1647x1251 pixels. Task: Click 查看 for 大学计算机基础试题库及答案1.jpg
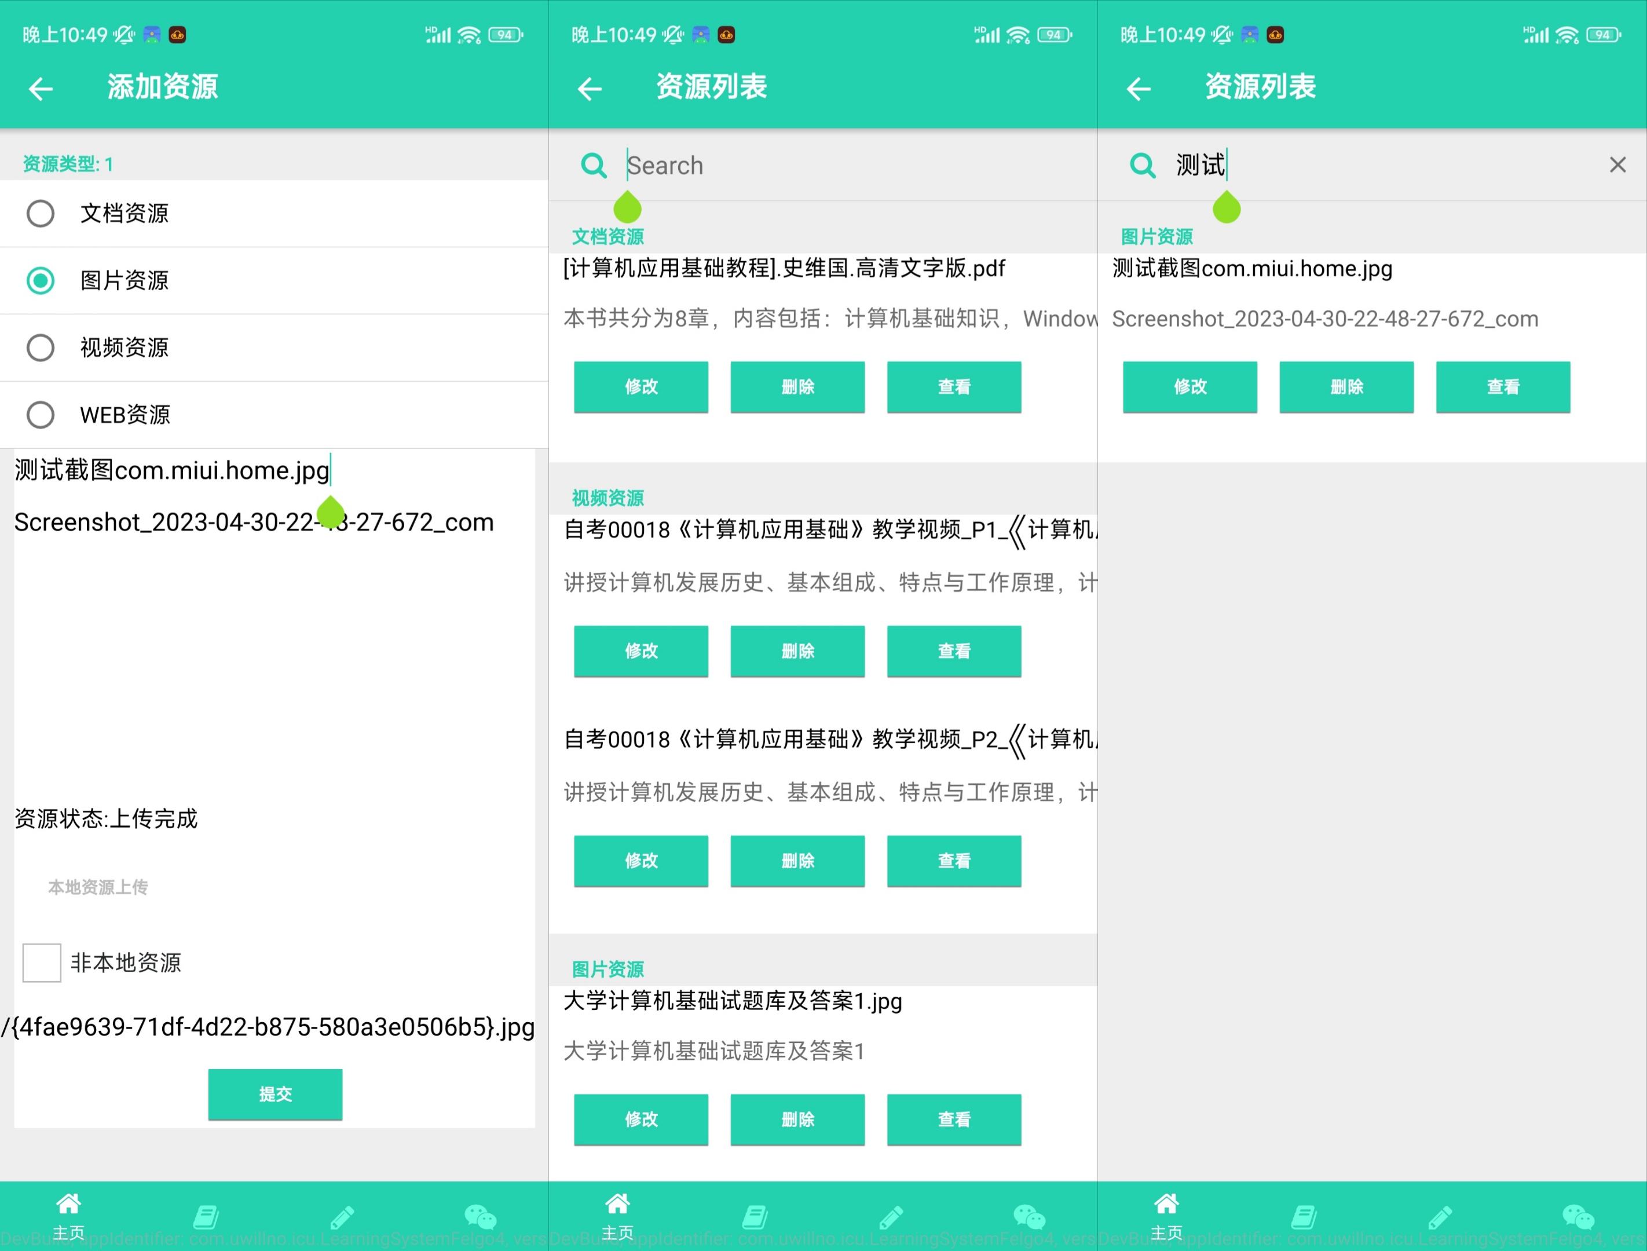coord(954,1119)
